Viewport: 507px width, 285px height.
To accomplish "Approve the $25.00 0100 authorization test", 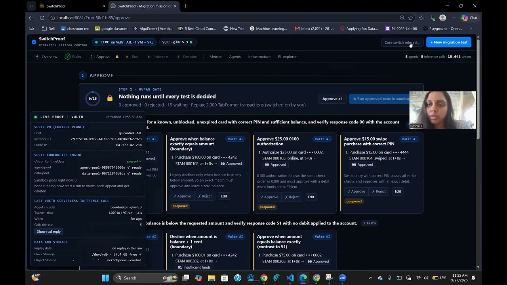I will coord(269,197).
